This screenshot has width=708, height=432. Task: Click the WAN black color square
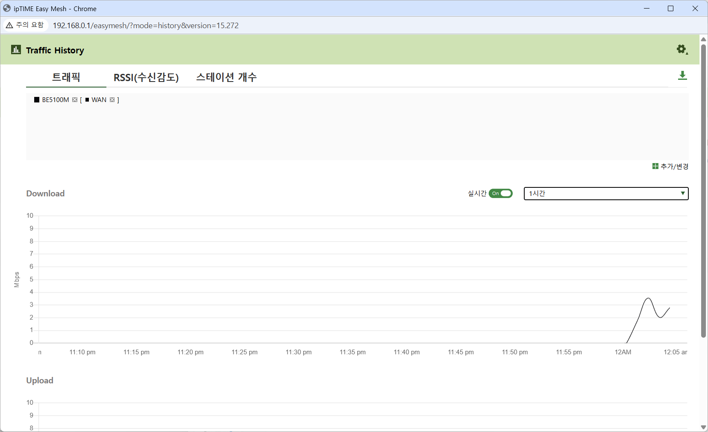(87, 100)
